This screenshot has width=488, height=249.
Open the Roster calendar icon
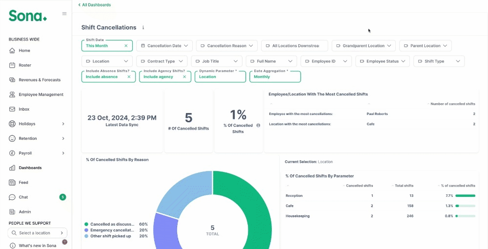[x=12, y=65]
